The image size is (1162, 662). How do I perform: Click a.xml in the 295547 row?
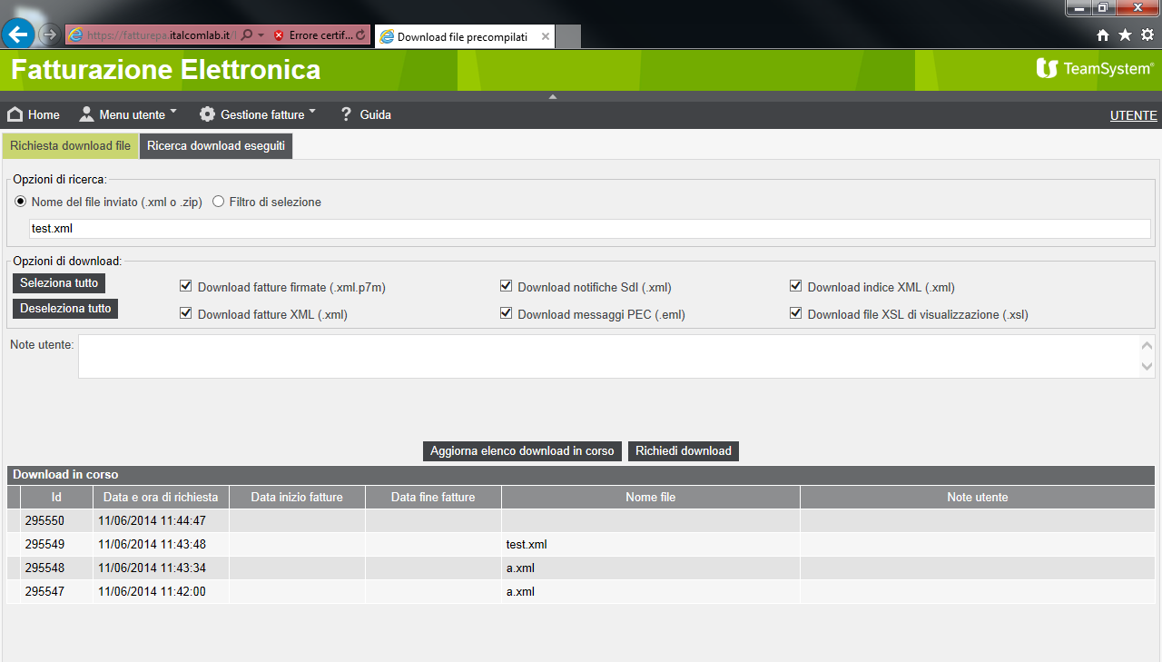point(520,592)
